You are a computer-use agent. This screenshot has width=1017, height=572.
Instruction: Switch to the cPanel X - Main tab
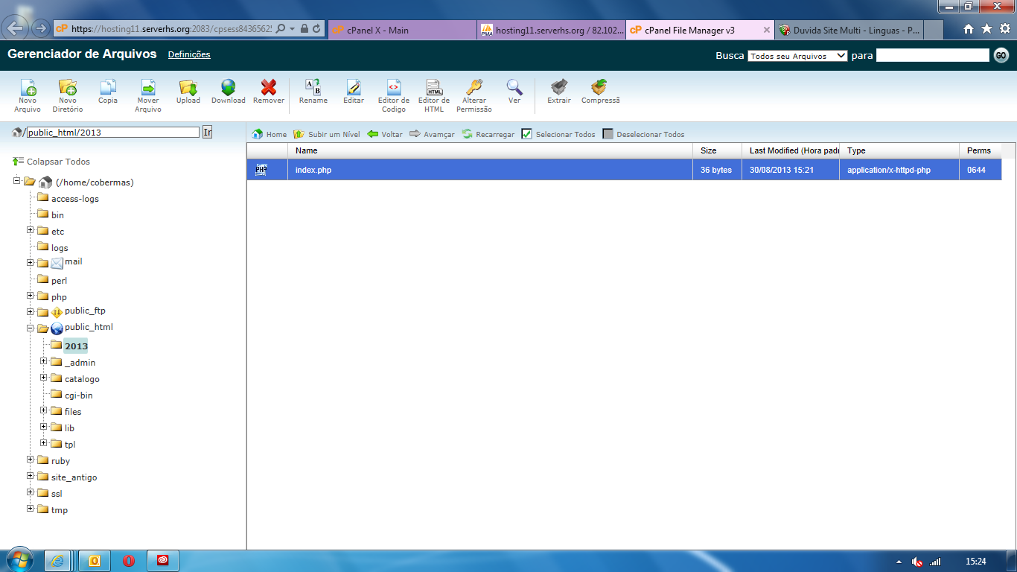[402, 31]
